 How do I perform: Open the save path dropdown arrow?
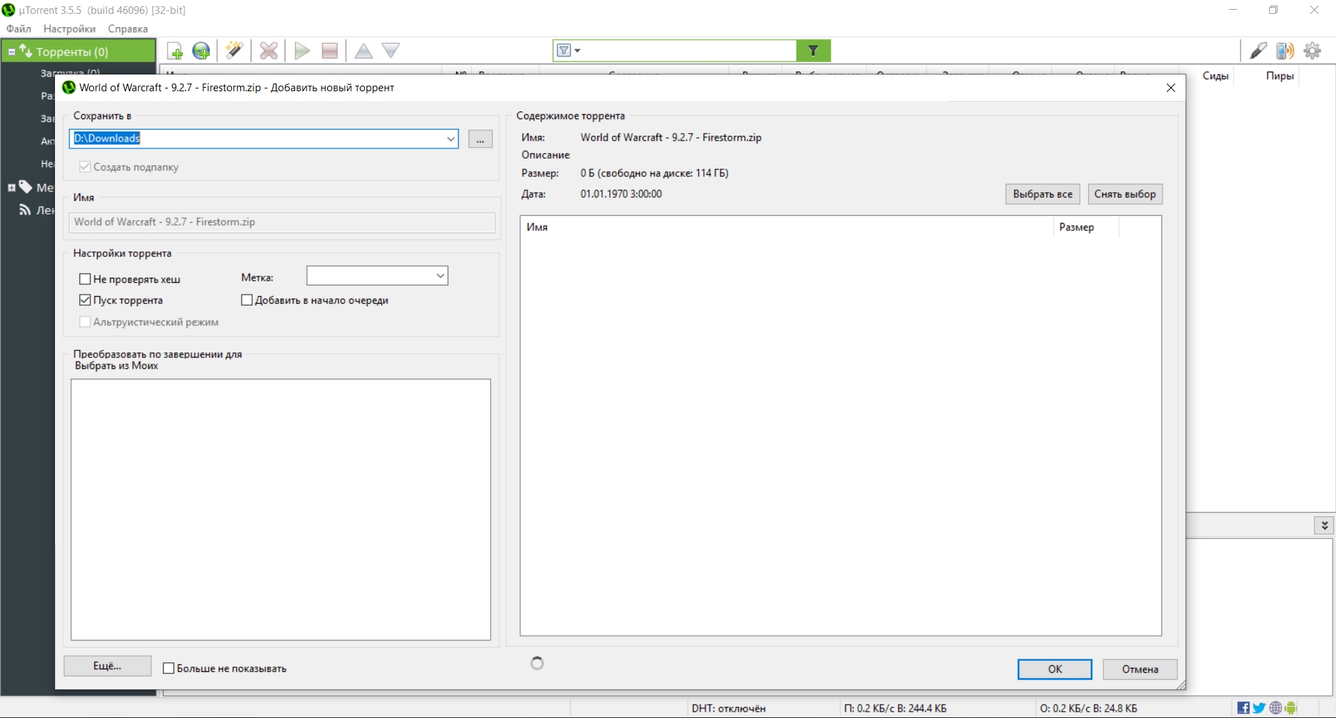(x=450, y=139)
